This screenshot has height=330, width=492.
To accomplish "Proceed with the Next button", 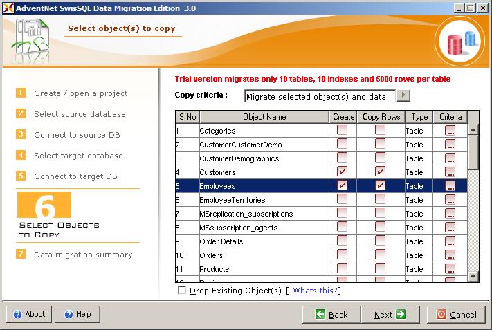I will (x=390, y=314).
